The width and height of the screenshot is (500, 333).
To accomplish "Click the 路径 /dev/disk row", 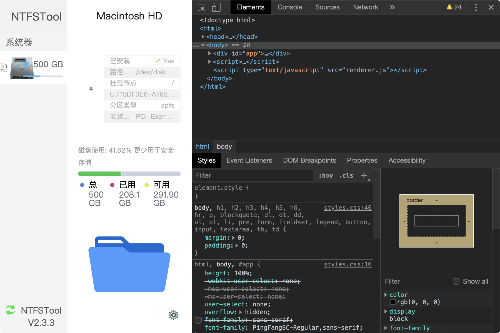I will point(142,72).
